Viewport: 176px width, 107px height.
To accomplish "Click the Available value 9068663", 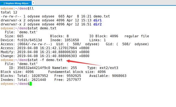I will pyautogui.click(x=119, y=76).
